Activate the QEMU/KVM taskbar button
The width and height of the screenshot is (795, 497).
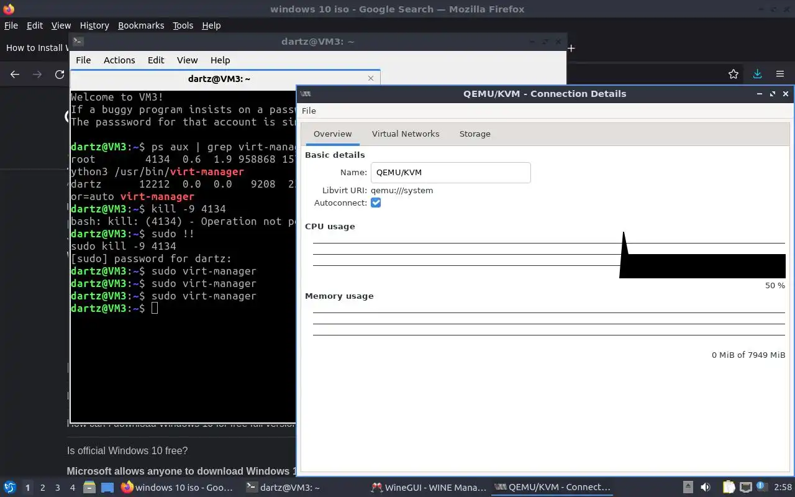[553, 488]
